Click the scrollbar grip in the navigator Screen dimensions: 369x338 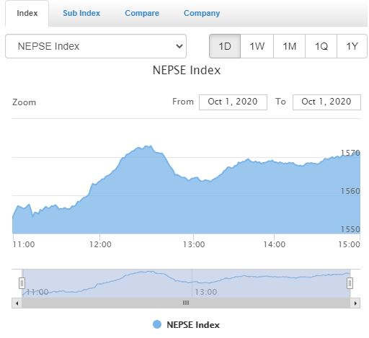(x=186, y=303)
